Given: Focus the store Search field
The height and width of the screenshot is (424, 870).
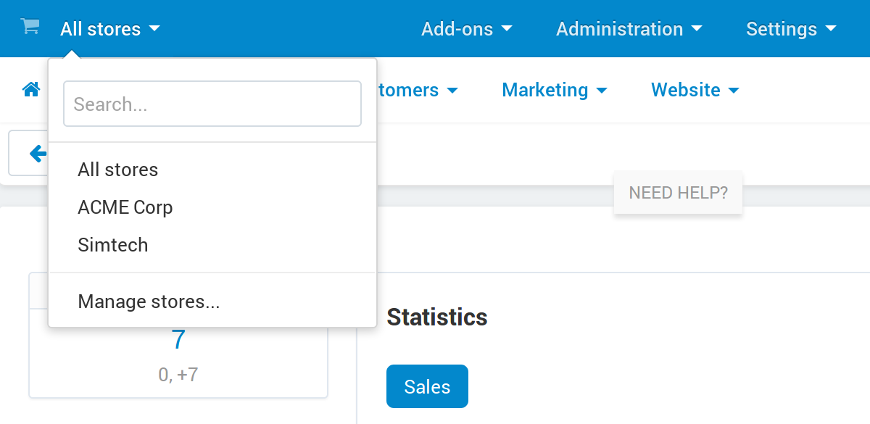Looking at the screenshot, I should [x=212, y=104].
